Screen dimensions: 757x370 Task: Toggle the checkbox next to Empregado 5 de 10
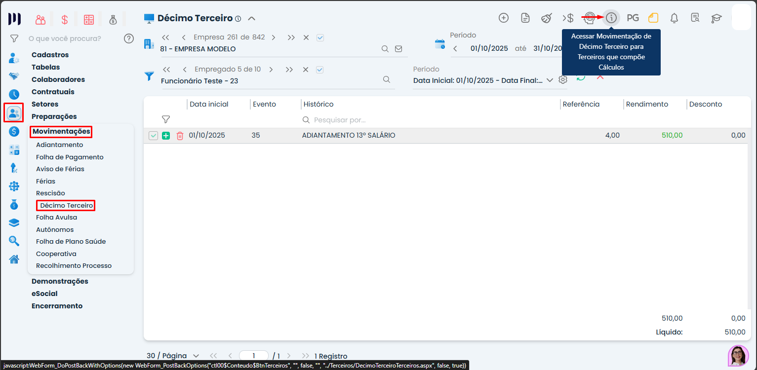pos(319,70)
